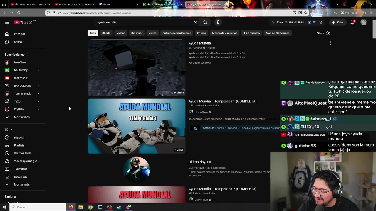Open Ver más tarde in the sidebar
This screenshot has height=211, width=376.
pos(22,153)
